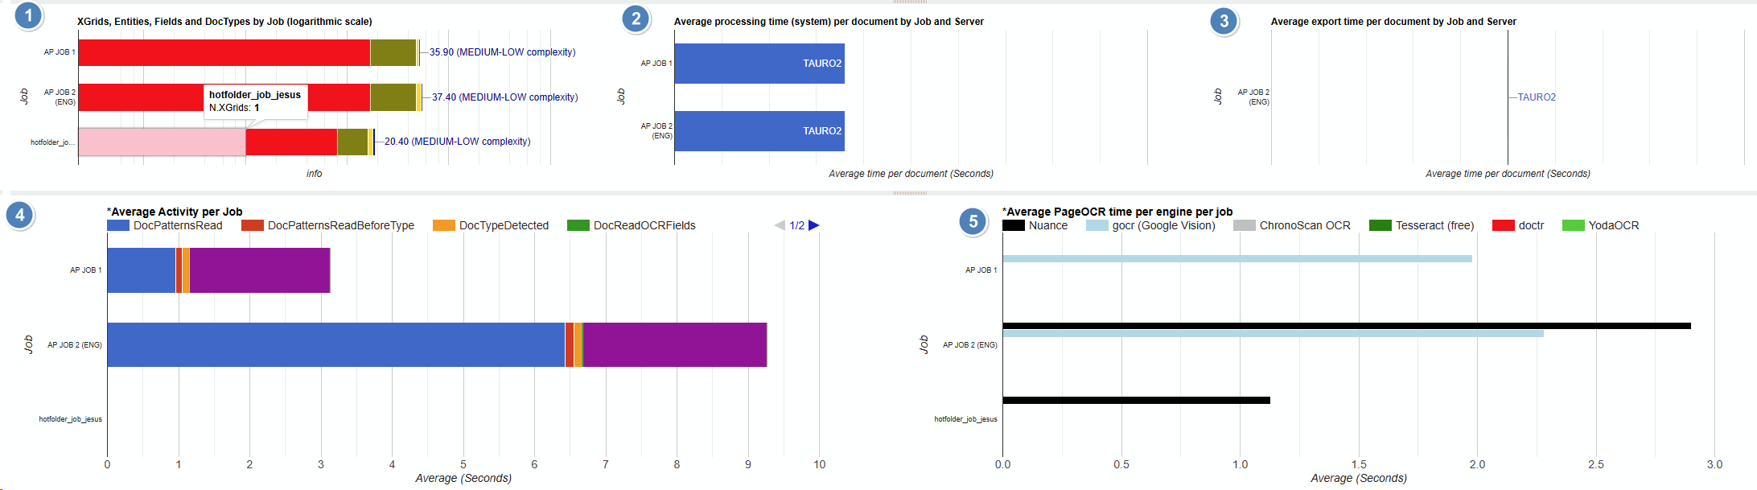This screenshot has width=1757, height=490.
Task: Select the number 3 badge near export time chart
Action: [1224, 21]
